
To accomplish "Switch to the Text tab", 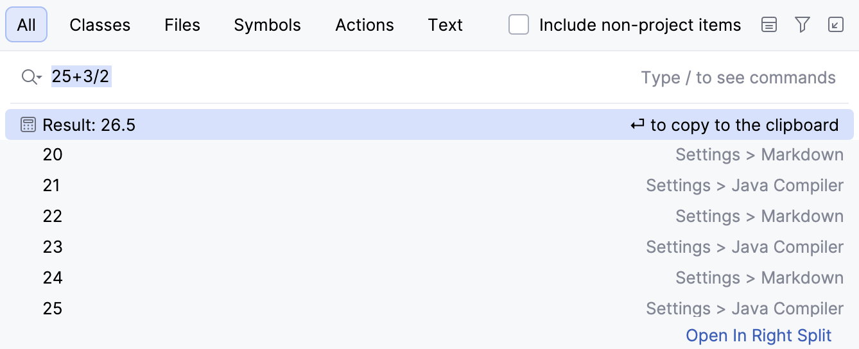I will pos(445,25).
